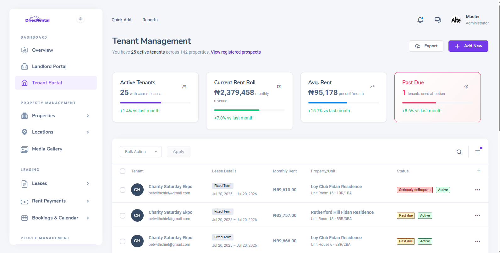Click the search magnifier icon in table
This screenshot has width=500, height=253.
point(459,152)
